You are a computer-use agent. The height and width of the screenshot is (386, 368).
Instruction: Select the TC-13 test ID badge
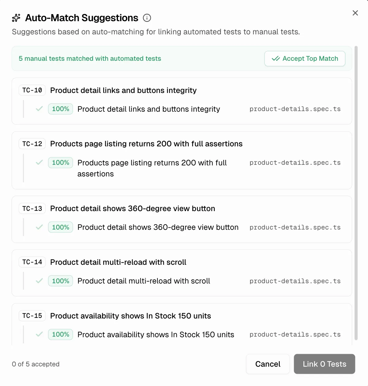[x=32, y=209]
